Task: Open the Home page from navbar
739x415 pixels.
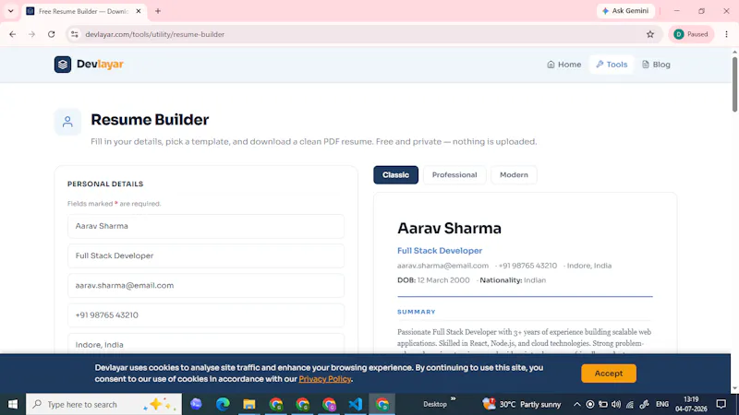Action: [563, 65]
